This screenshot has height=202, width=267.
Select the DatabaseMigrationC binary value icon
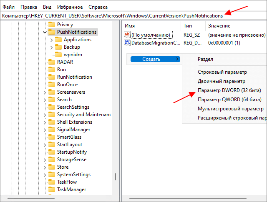click(127, 42)
